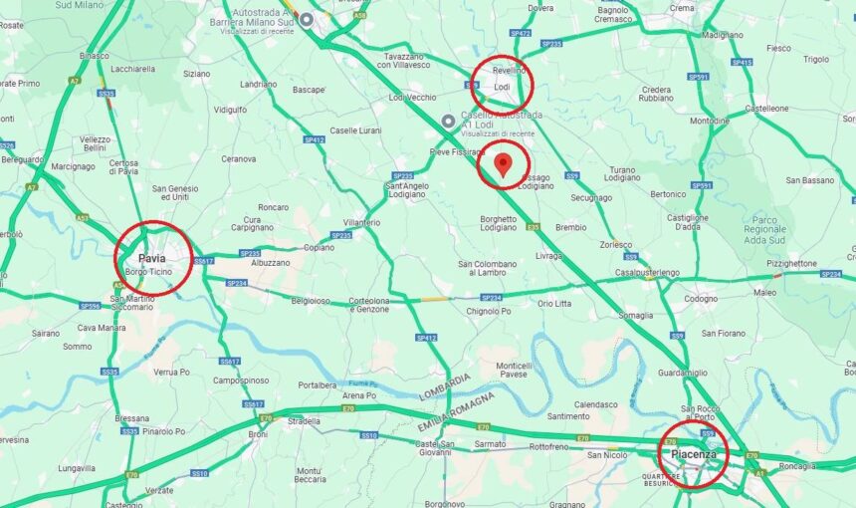This screenshot has width=856, height=508.
Task: Select the Casello Autostrada A1 Lodi marker
Action: point(448,121)
